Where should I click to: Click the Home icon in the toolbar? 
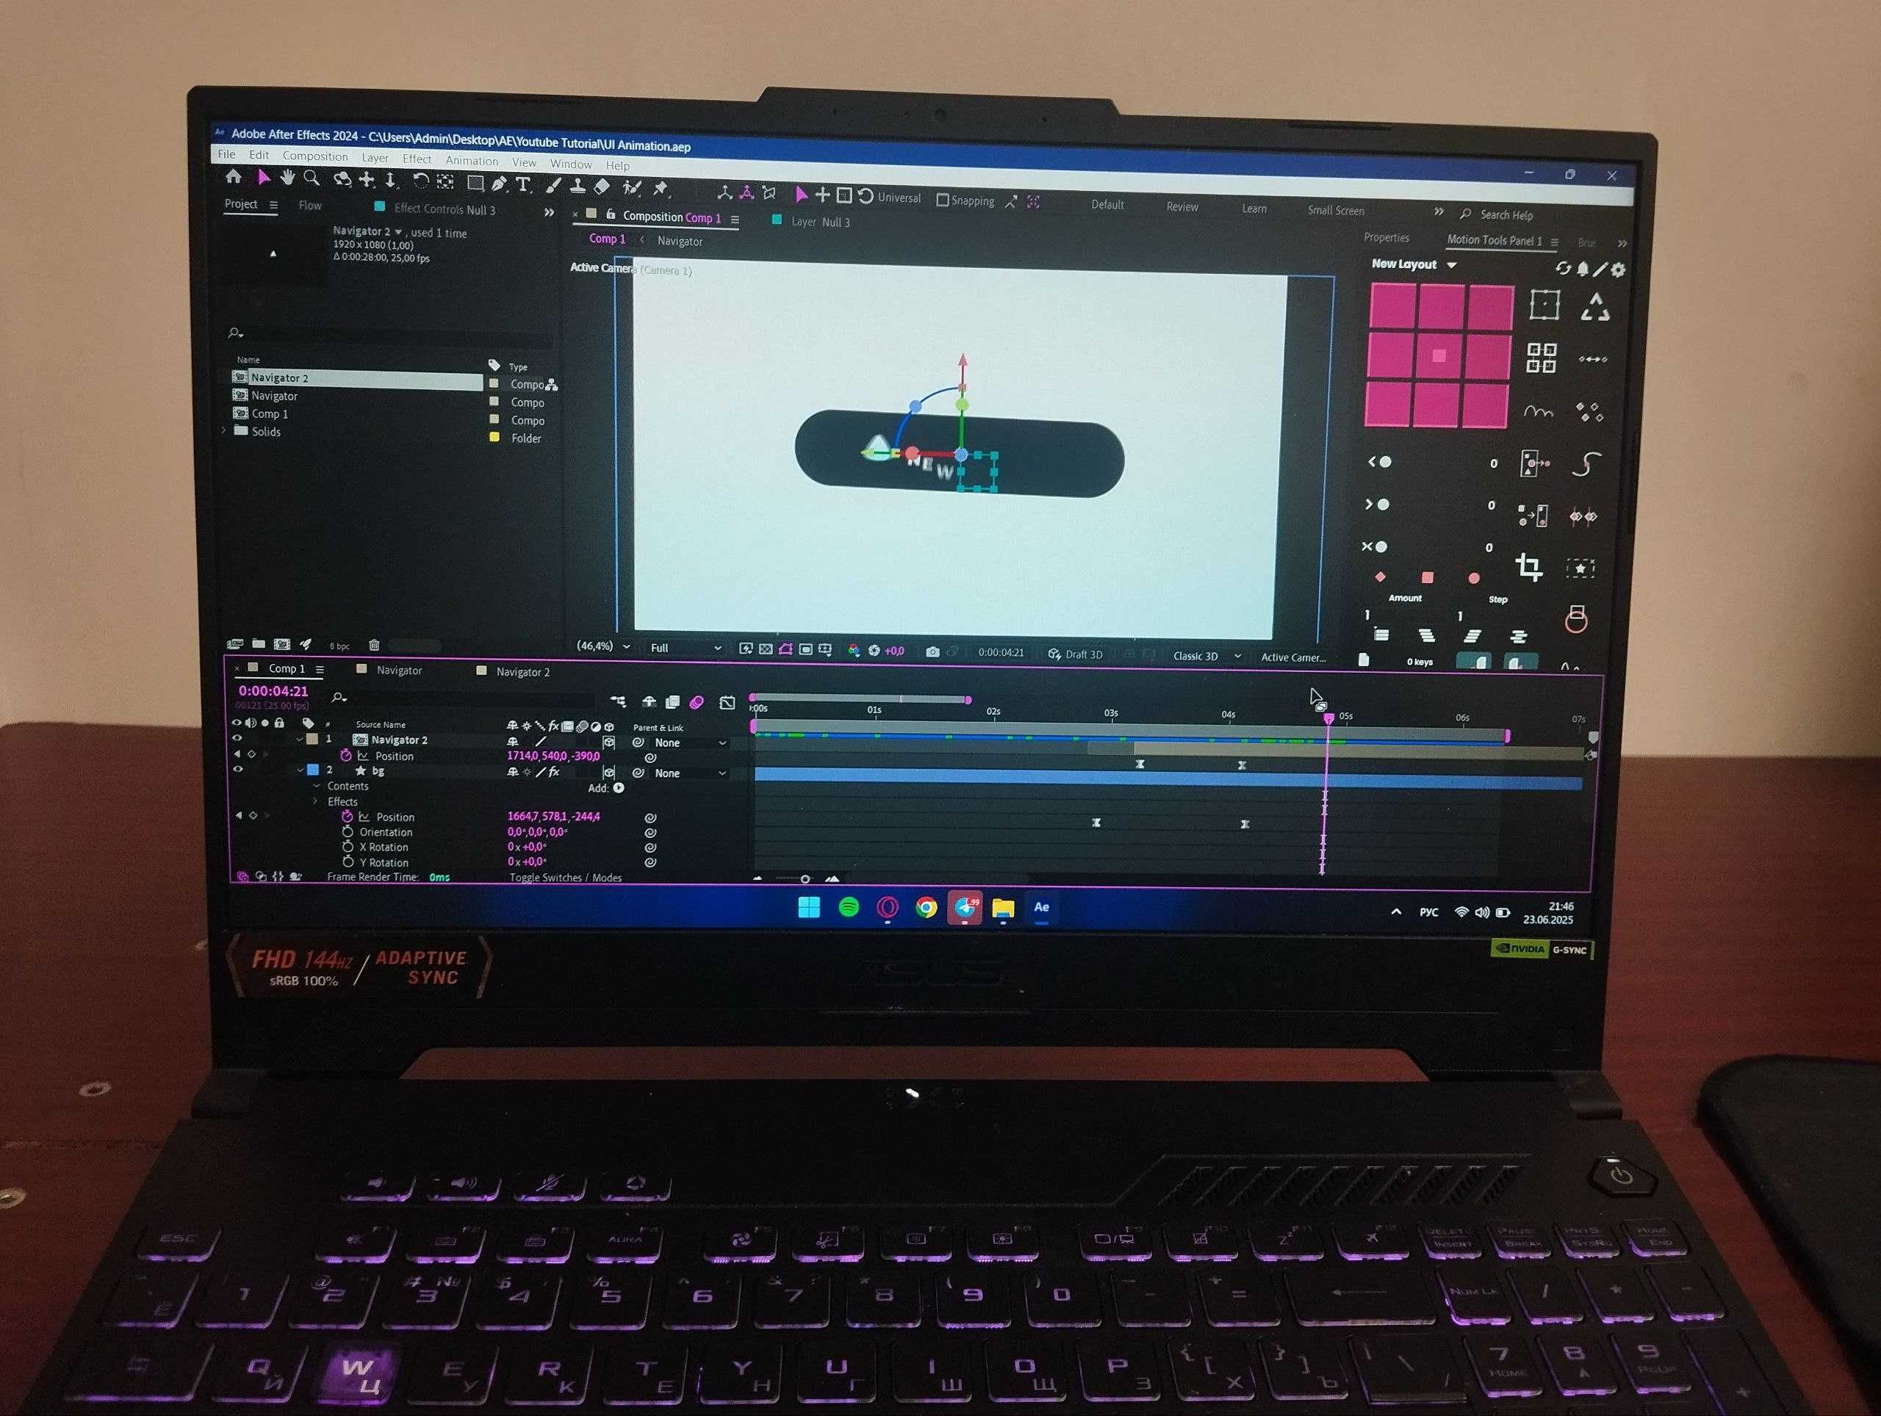[233, 177]
